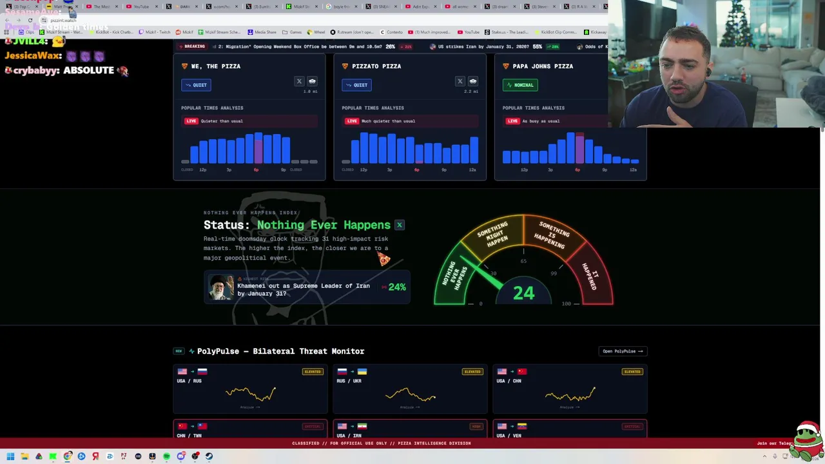825x464 pixels.
Task: Open the Games bookmarks folder
Action: [292, 32]
